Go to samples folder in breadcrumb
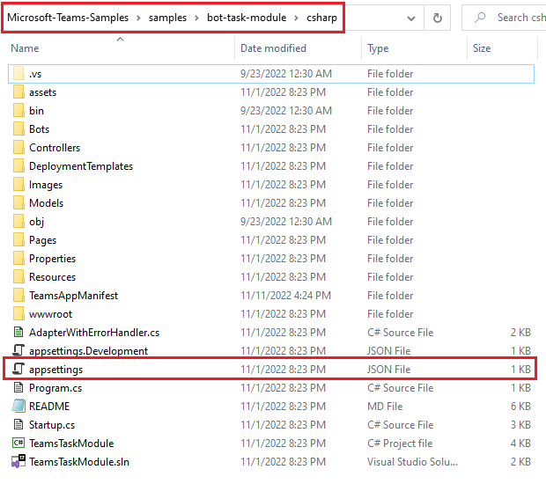The height and width of the screenshot is (484, 546). coord(167,18)
